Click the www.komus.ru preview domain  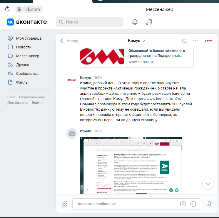[x=141, y=62]
